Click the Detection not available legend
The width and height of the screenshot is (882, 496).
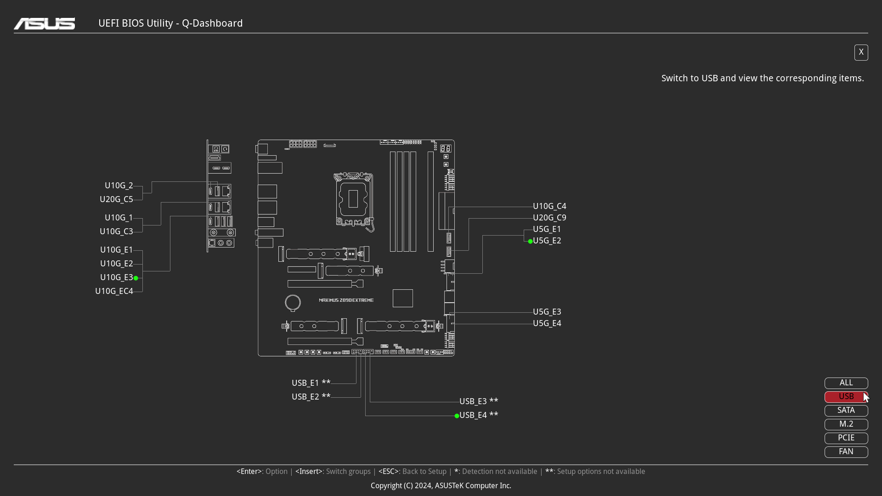pos(496,472)
